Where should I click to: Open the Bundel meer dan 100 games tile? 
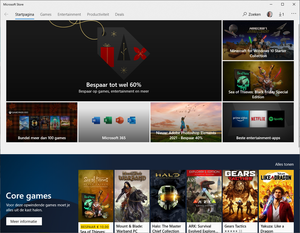pyautogui.click(x=42, y=122)
